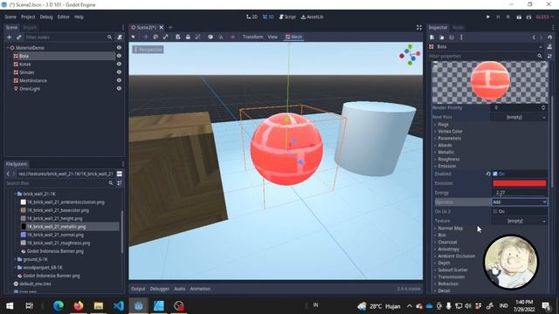Open the Next Pass dropdown
The width and height of the screenshot is (559, 314).
pyautogui.click(x=519, y=117)
